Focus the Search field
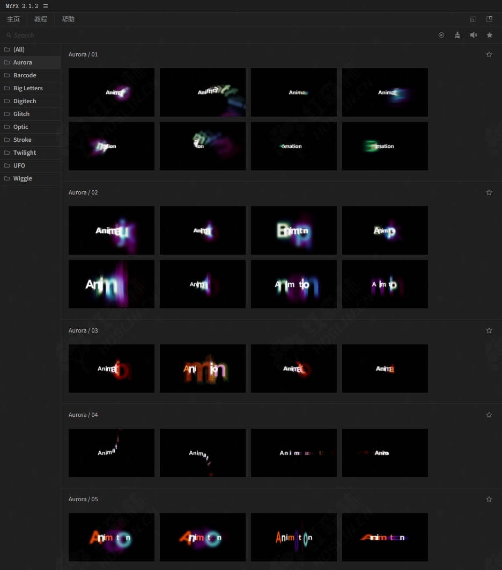The width and height of the screenshot is (502, 570). pyautogui.click(x=218, y=35)
